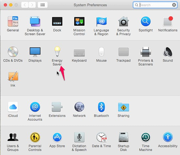This screenshot has width=180, height=155.
Task: Minimize the System Preferences window
Action: (x=11, y=5)
